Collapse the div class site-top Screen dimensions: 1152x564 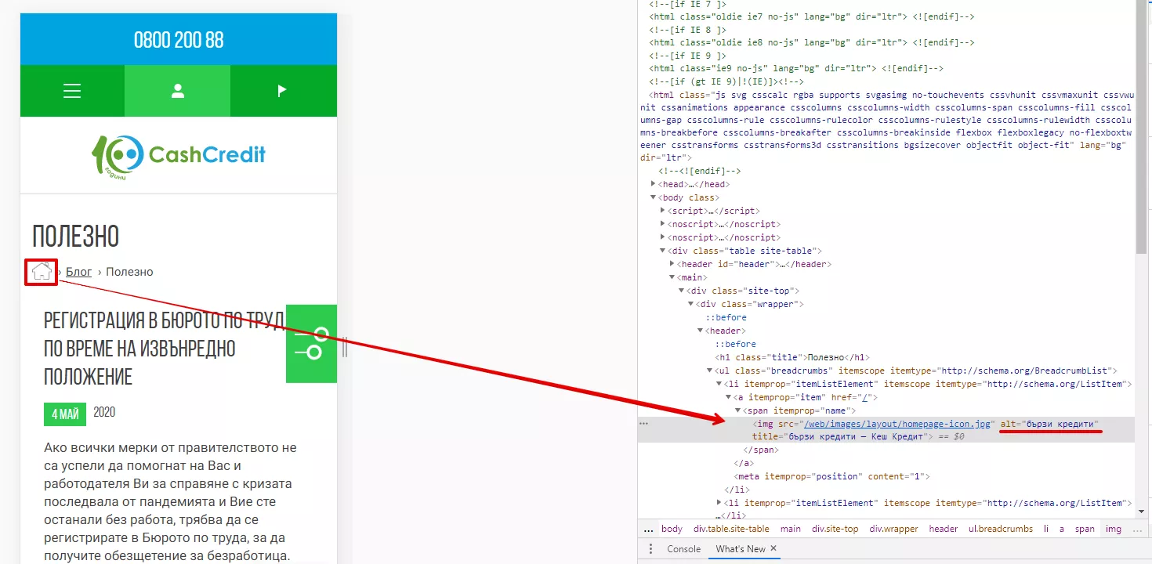[x=682, y=291]
